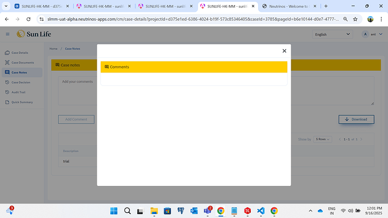This screenshot has height=218, width=388.
Task: Open the 5 Rows page size dropdown
Action: 322,139
